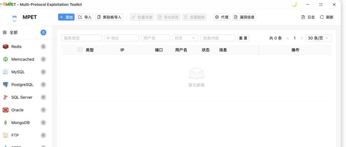Click the 类型 column header
This screenshot has height=147, width=346.
[89, 50]
